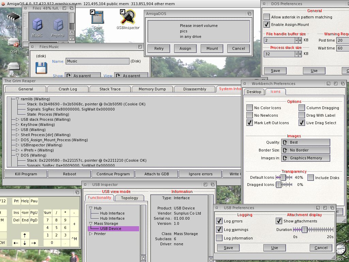Click the Kill Program button
349x262 pixels.
(26, 174)
